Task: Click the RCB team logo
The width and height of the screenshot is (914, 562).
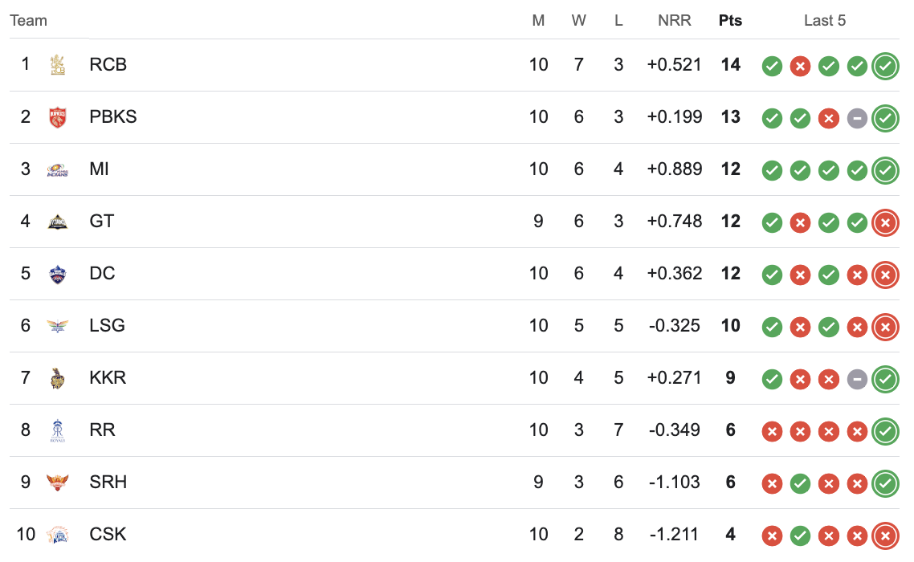Action: 57,65
